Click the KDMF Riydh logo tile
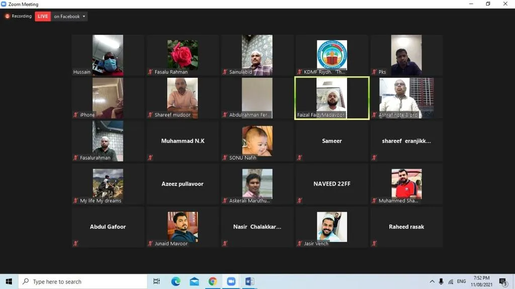 click(x=332, y=55)
